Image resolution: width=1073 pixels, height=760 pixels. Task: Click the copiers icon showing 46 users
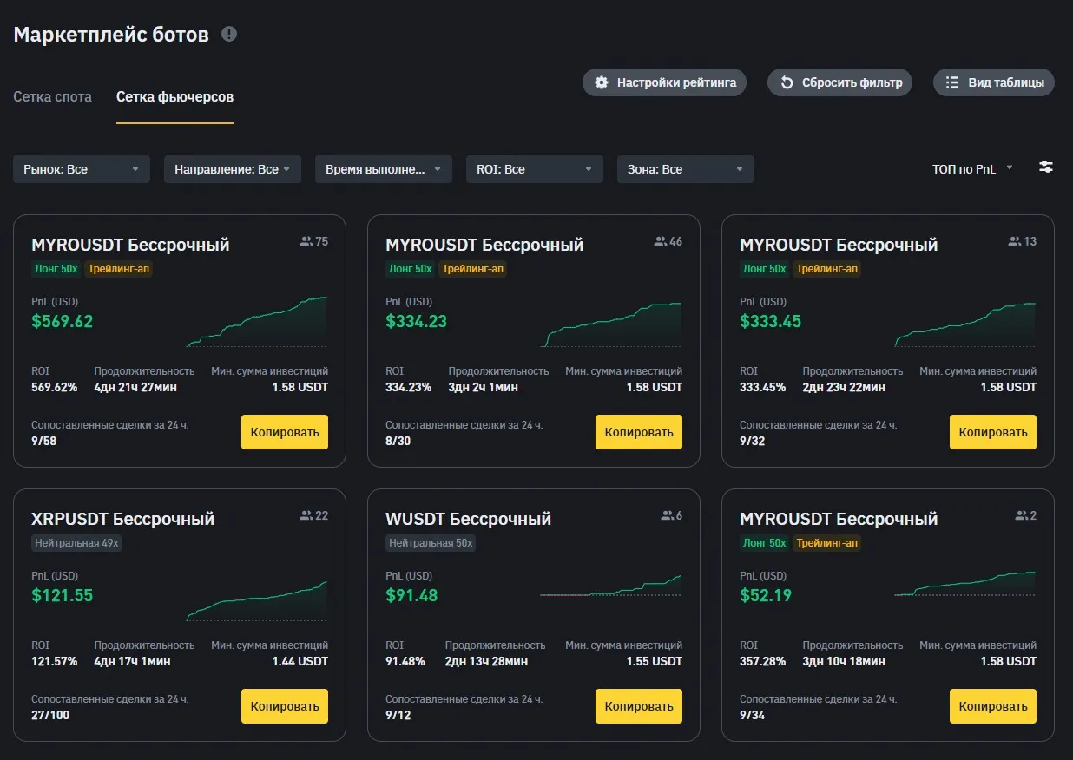[660, 242]
